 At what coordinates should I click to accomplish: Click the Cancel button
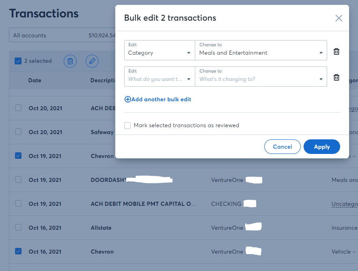tap(282, 147)
